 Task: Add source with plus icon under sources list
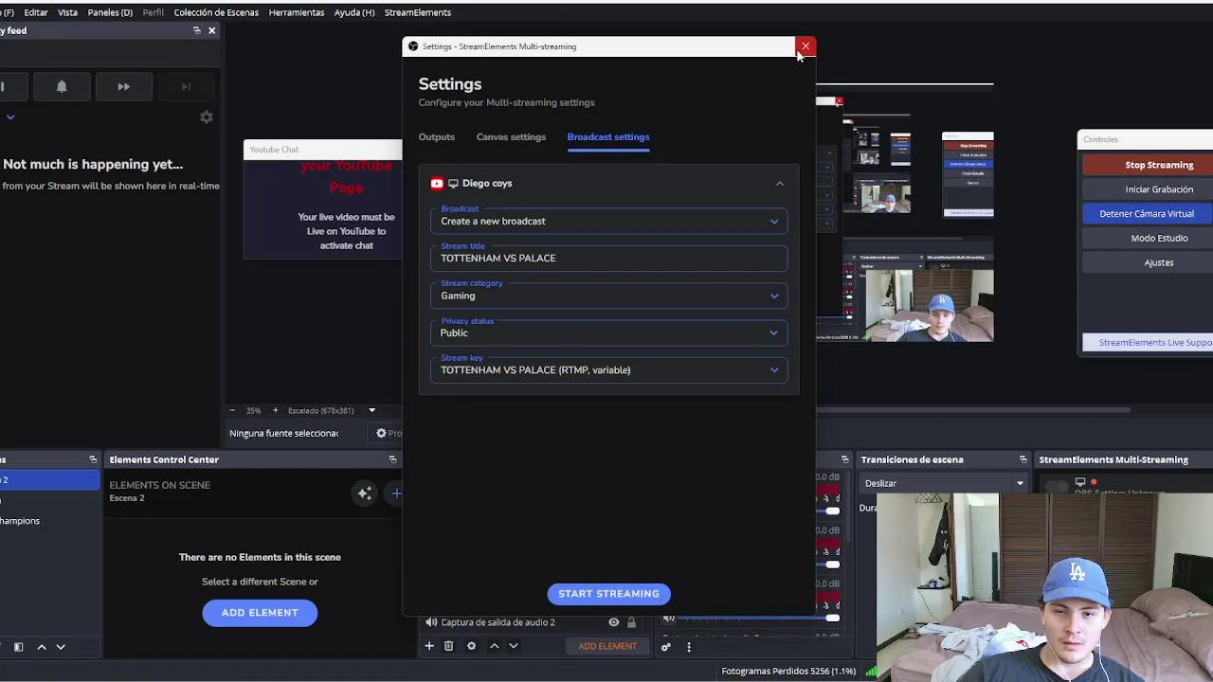(429, 646)
